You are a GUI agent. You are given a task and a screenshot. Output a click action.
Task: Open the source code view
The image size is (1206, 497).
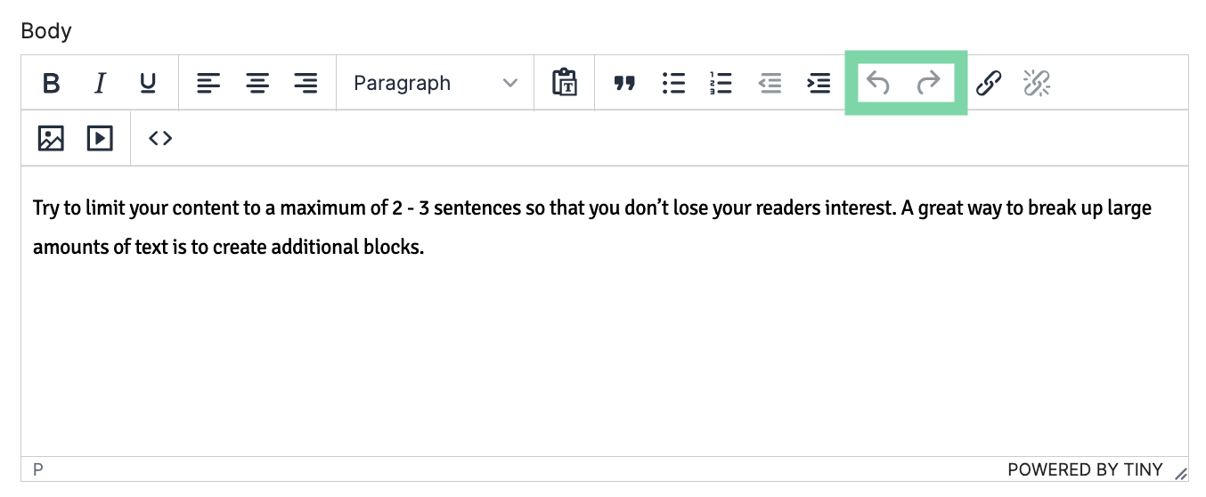point(160,138)
